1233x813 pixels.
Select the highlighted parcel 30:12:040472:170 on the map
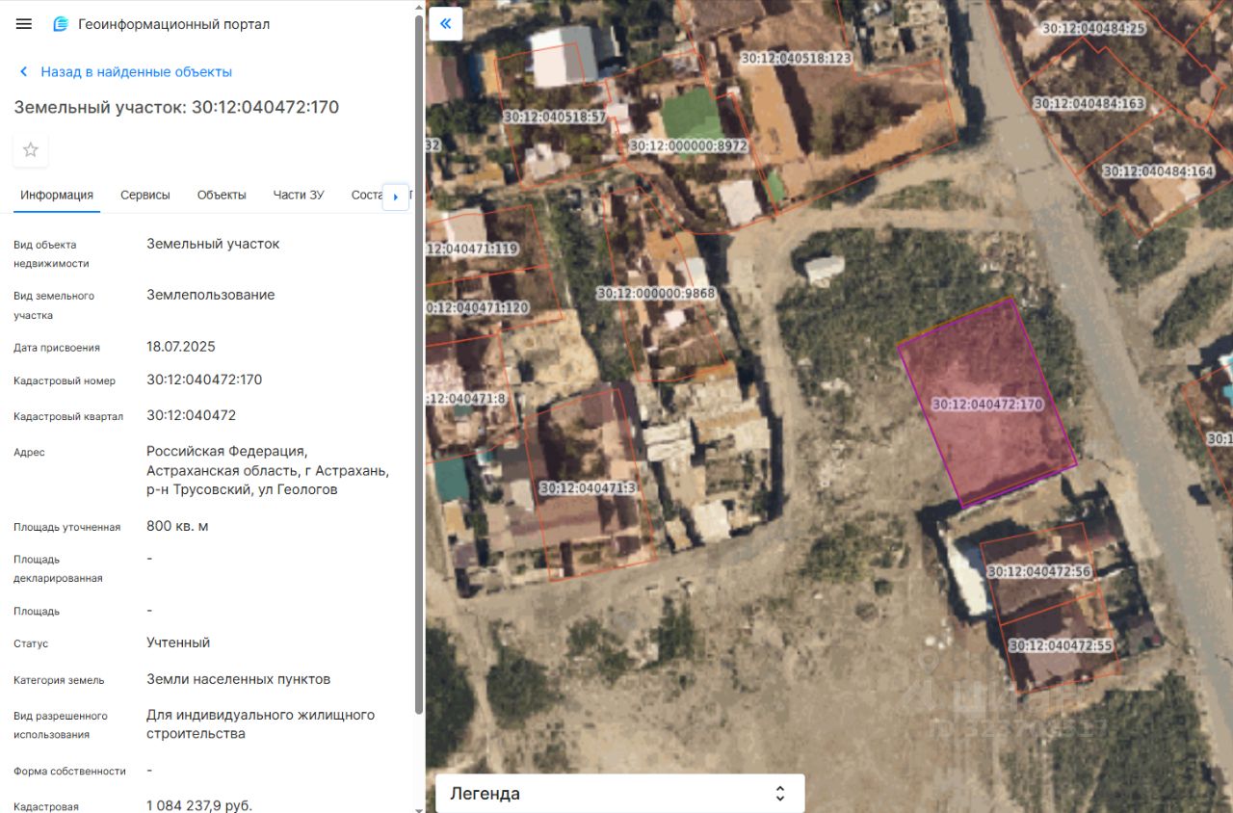tap(986, 404)
